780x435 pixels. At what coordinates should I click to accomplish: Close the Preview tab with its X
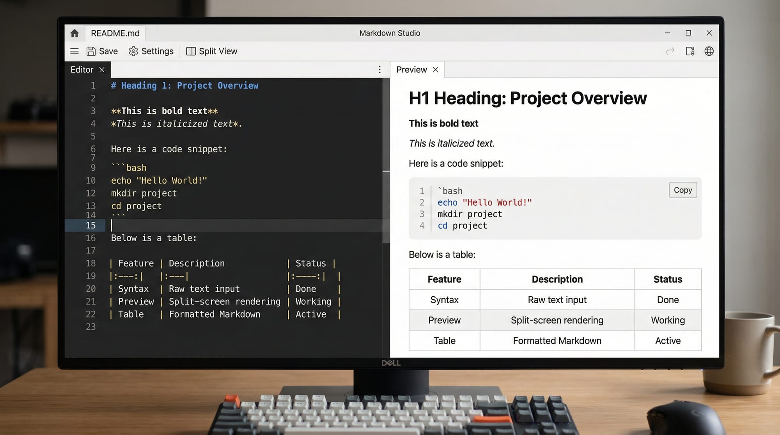point(436,69)
